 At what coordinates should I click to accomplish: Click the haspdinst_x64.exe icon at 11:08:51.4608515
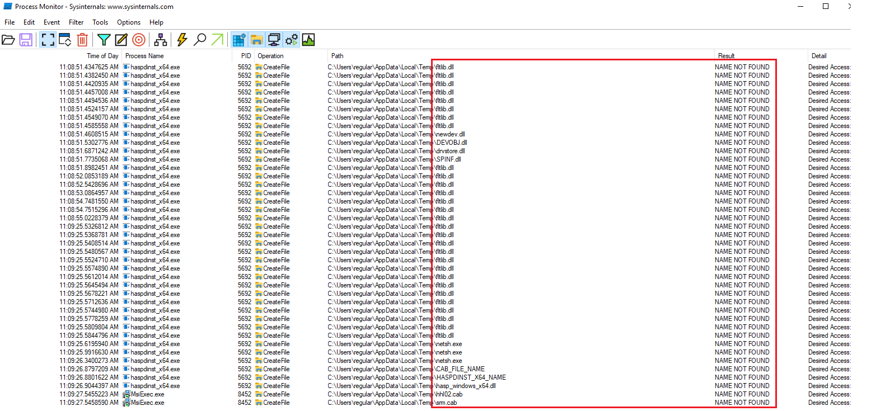[x=127, y=134]
